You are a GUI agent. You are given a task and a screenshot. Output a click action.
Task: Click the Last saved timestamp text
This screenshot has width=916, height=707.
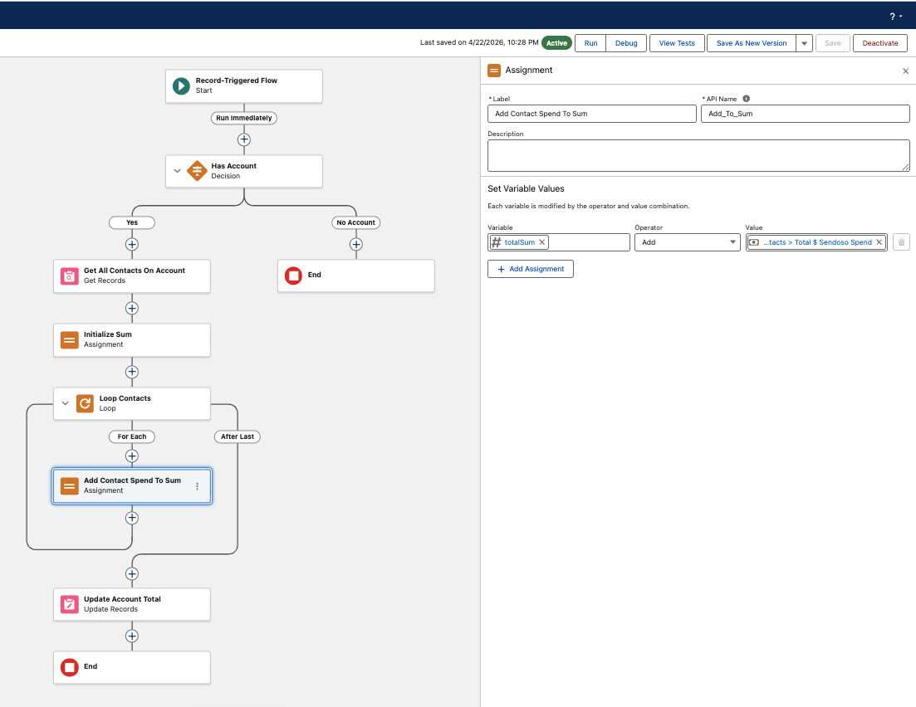479,42
